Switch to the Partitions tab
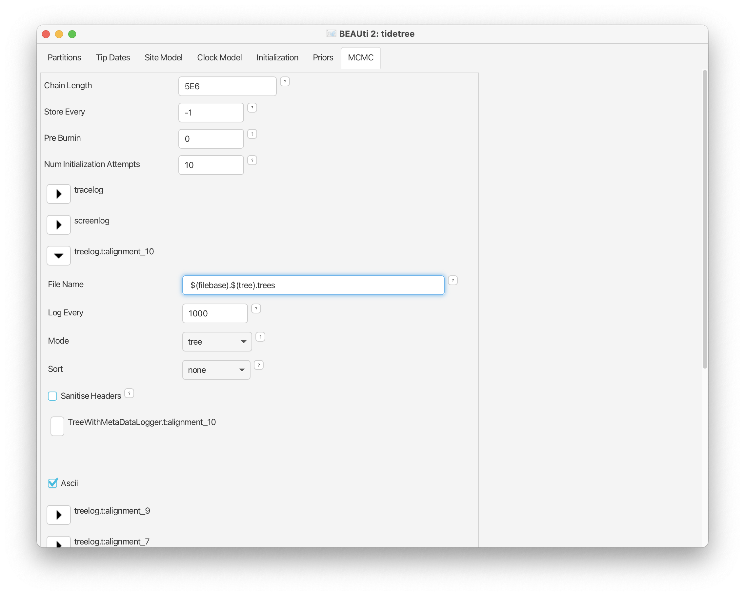 pyautogui.click(x=64, y=57)
